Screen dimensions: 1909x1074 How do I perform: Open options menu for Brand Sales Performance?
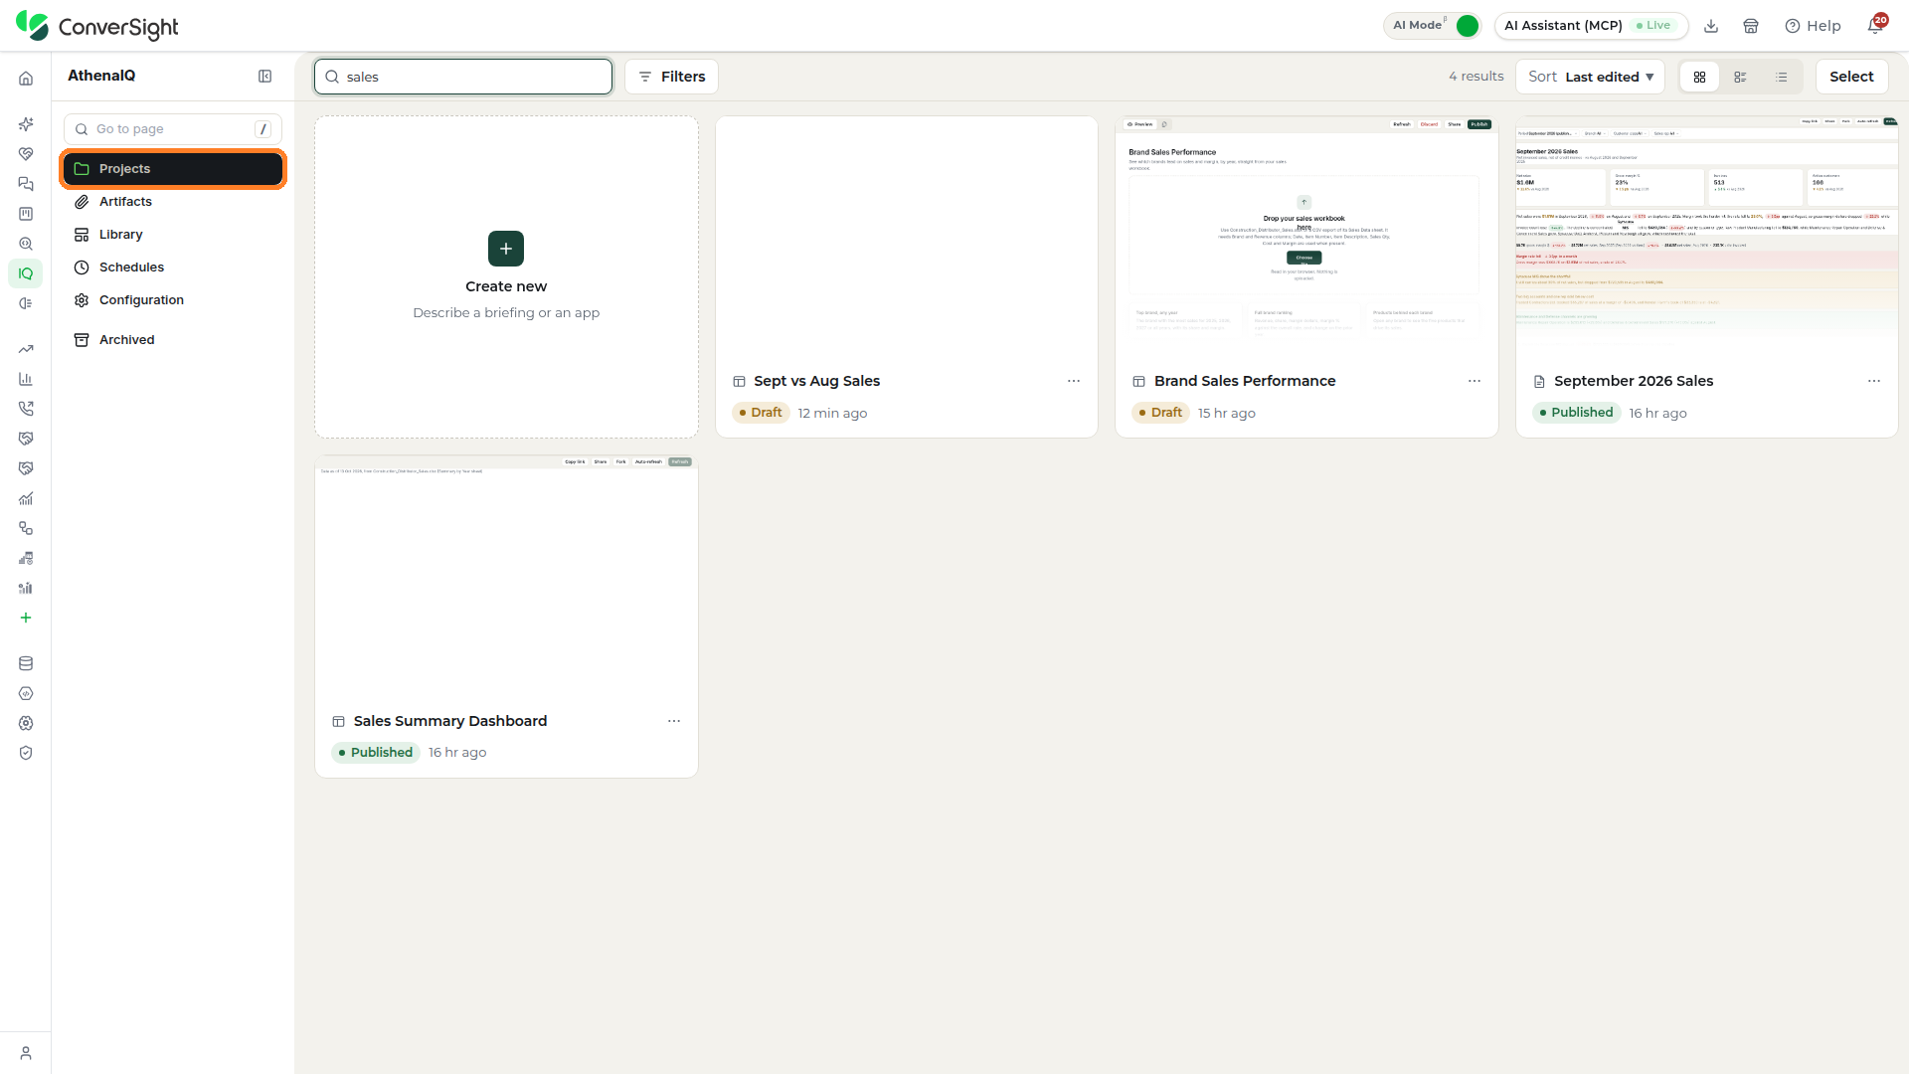(1475, 381)
